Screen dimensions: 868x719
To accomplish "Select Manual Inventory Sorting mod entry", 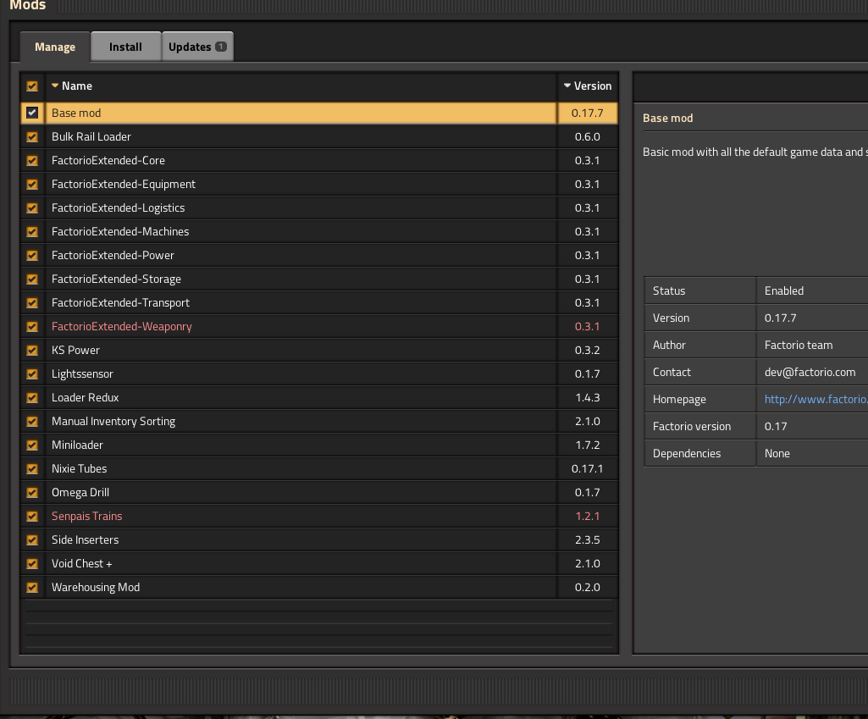I will click(x=113, y=422).
